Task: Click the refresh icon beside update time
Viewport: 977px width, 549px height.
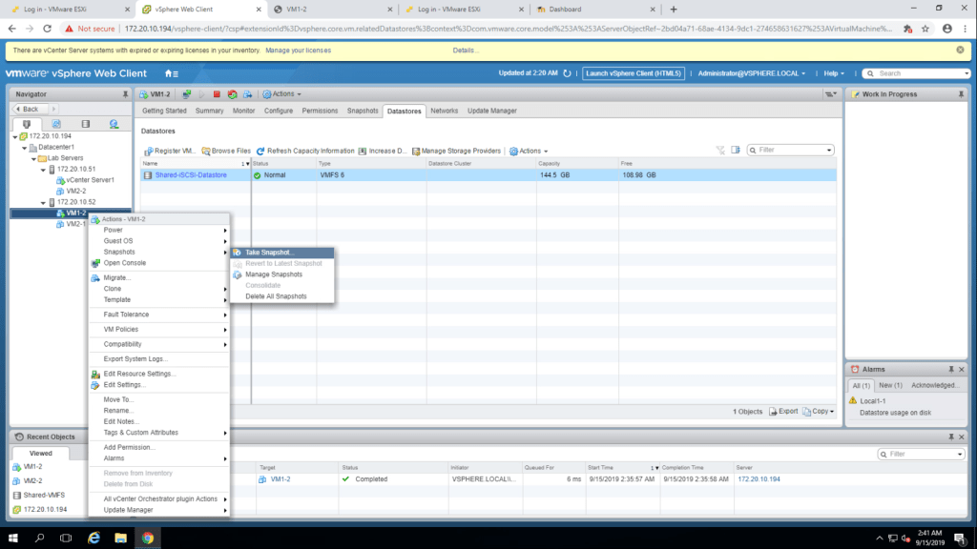Action: 568,73
